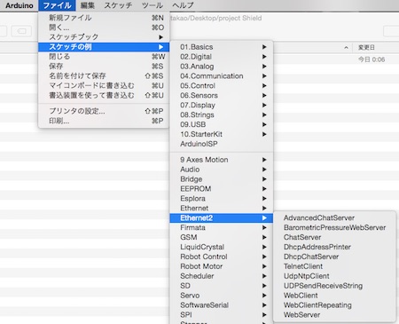
Task: Expand the 01.Basics examples submenu
Action: point(222,47)
